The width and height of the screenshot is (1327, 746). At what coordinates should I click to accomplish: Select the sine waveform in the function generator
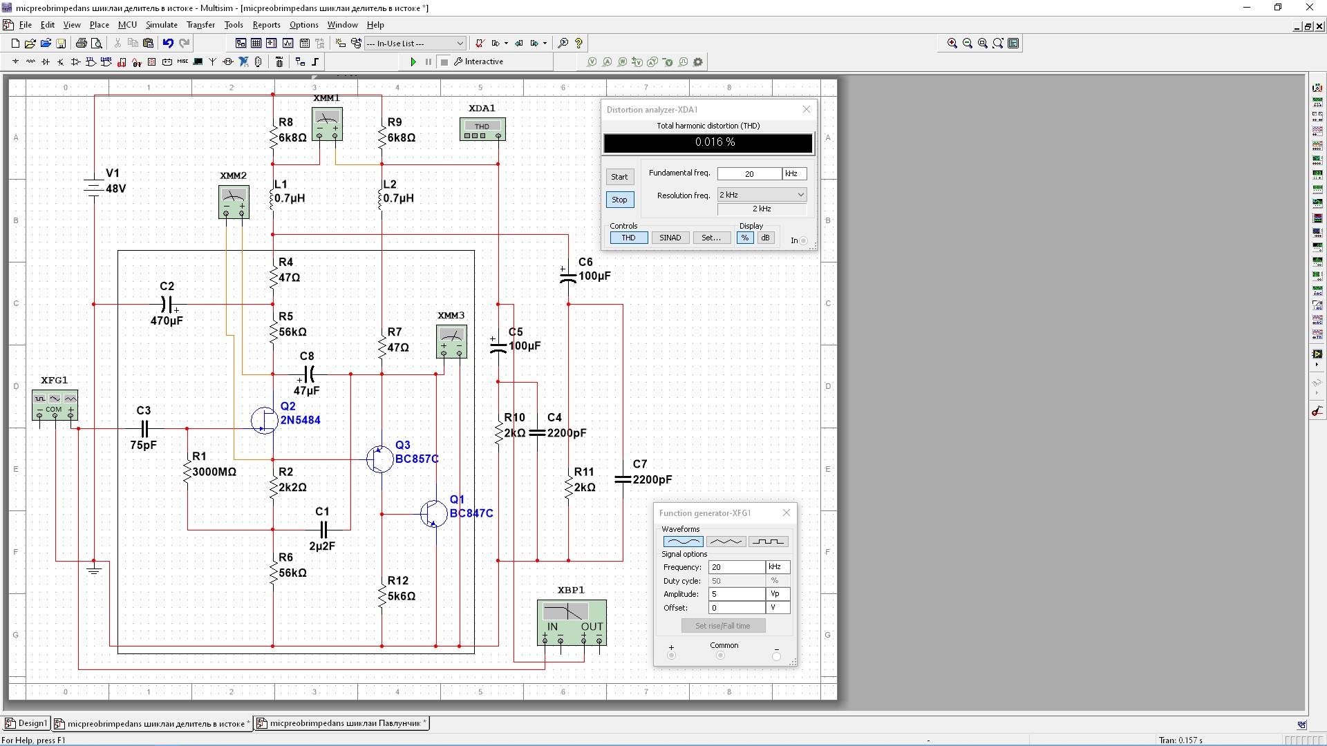683,542
